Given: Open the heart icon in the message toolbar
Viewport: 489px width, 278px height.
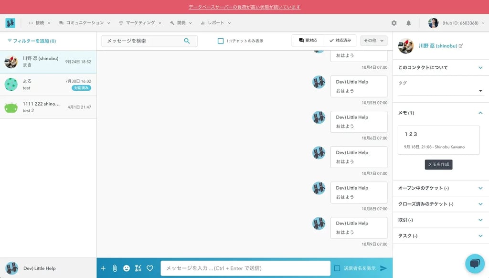Looking at the screenshot, I should point(150,268).
